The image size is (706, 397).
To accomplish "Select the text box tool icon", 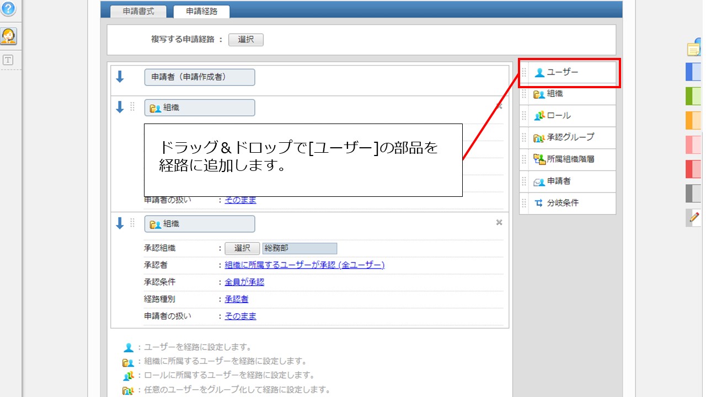I will (x=8, y=60).
